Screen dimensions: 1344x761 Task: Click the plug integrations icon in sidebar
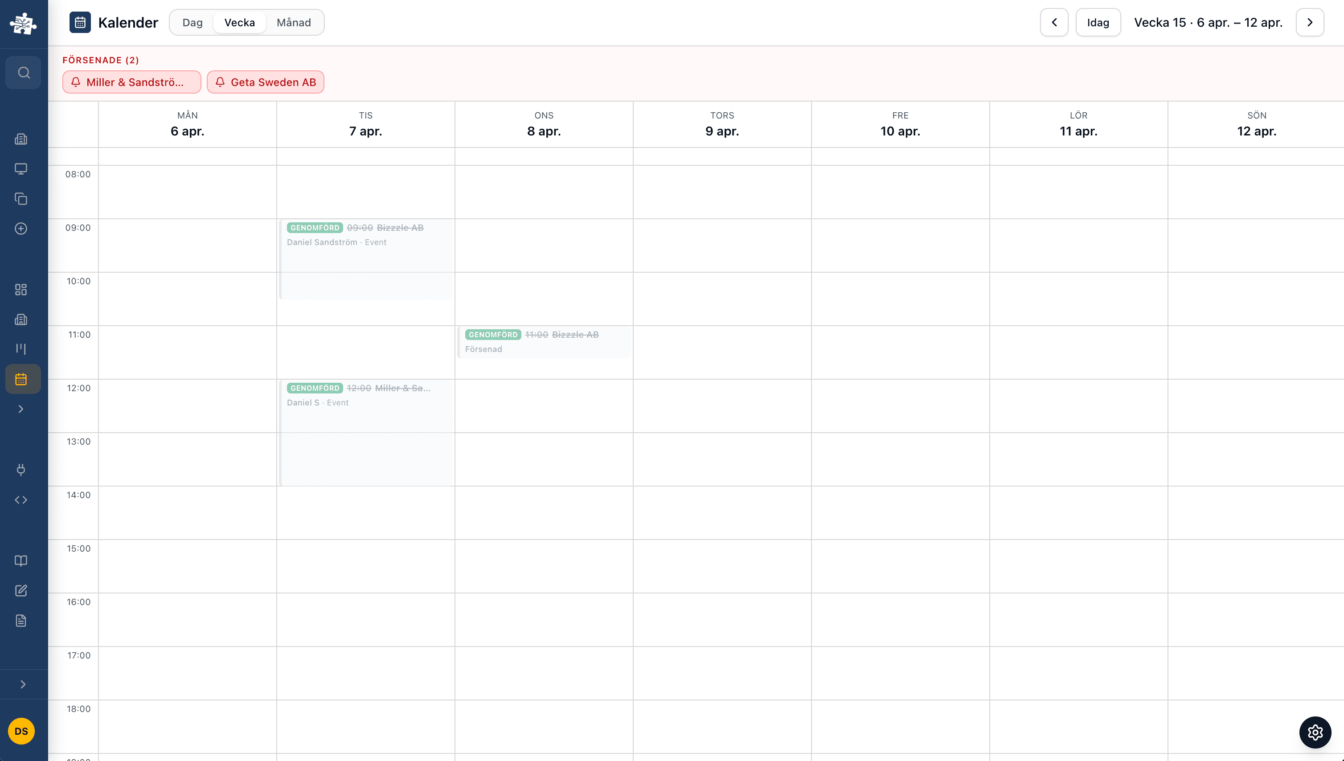pyautogui.click(x=21, y=469)
